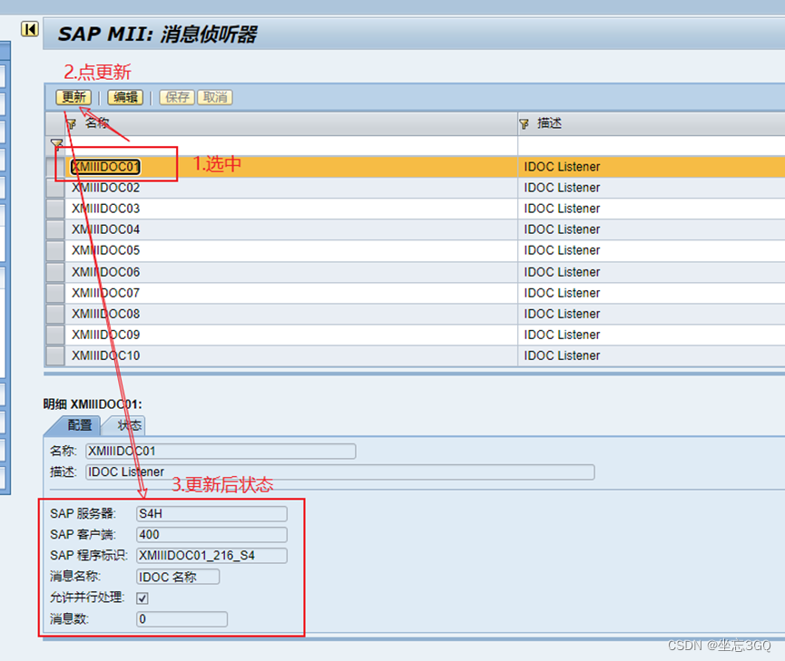The width and height of the screenshot is (785, 661).
Task: Click the row selector next to XMIIIDOC10
Action: tap(54, 355)
